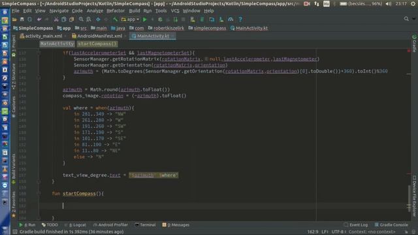The height and width of the screenshot is (235, 418).
Task: Change UTF-8 file encoding in status bar
Action: (x=338, y=232)
